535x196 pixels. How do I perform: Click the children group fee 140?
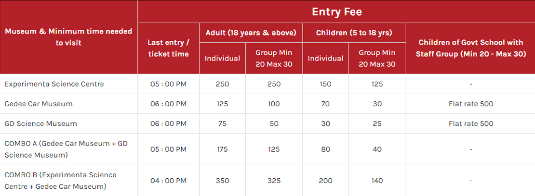point(377,181)
